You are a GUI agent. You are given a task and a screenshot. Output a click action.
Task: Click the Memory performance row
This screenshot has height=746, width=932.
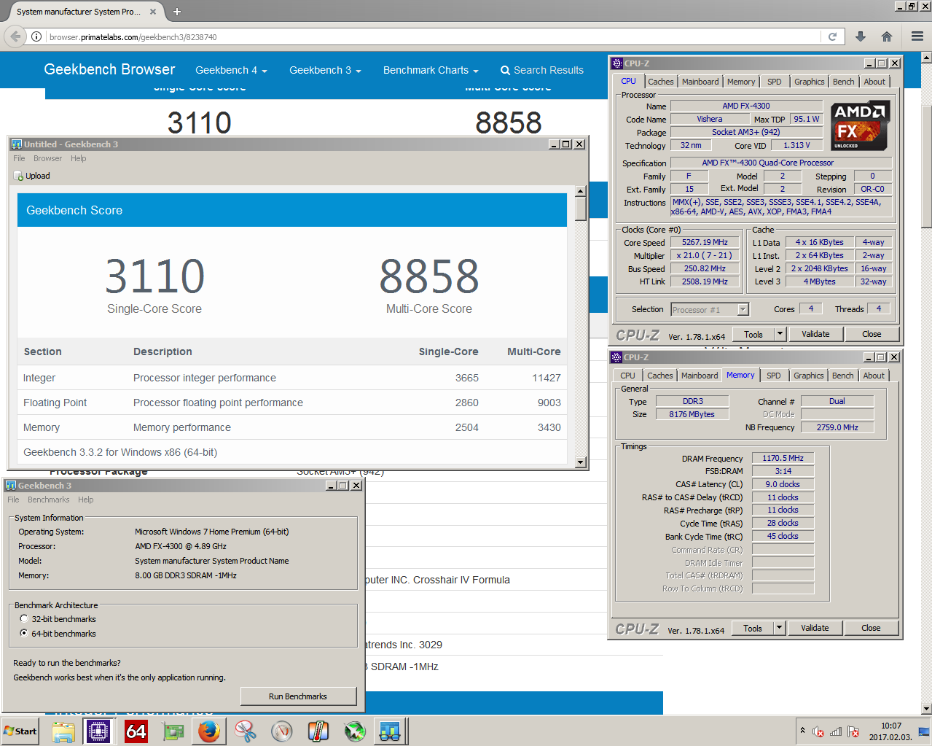(x=292, y=427)
